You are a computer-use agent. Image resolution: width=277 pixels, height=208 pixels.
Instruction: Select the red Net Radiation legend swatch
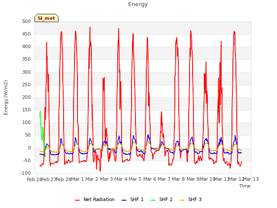(77, 200)
